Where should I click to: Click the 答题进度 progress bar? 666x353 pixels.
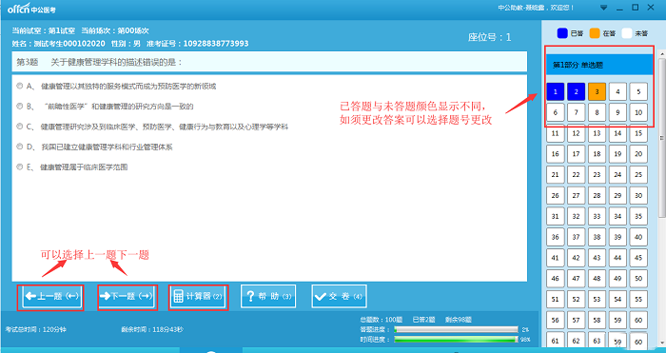456,329
